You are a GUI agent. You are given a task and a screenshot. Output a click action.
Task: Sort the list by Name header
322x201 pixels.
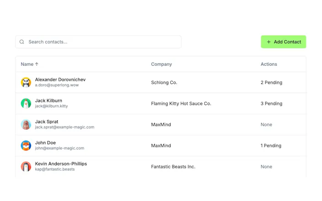coord(27,64)
